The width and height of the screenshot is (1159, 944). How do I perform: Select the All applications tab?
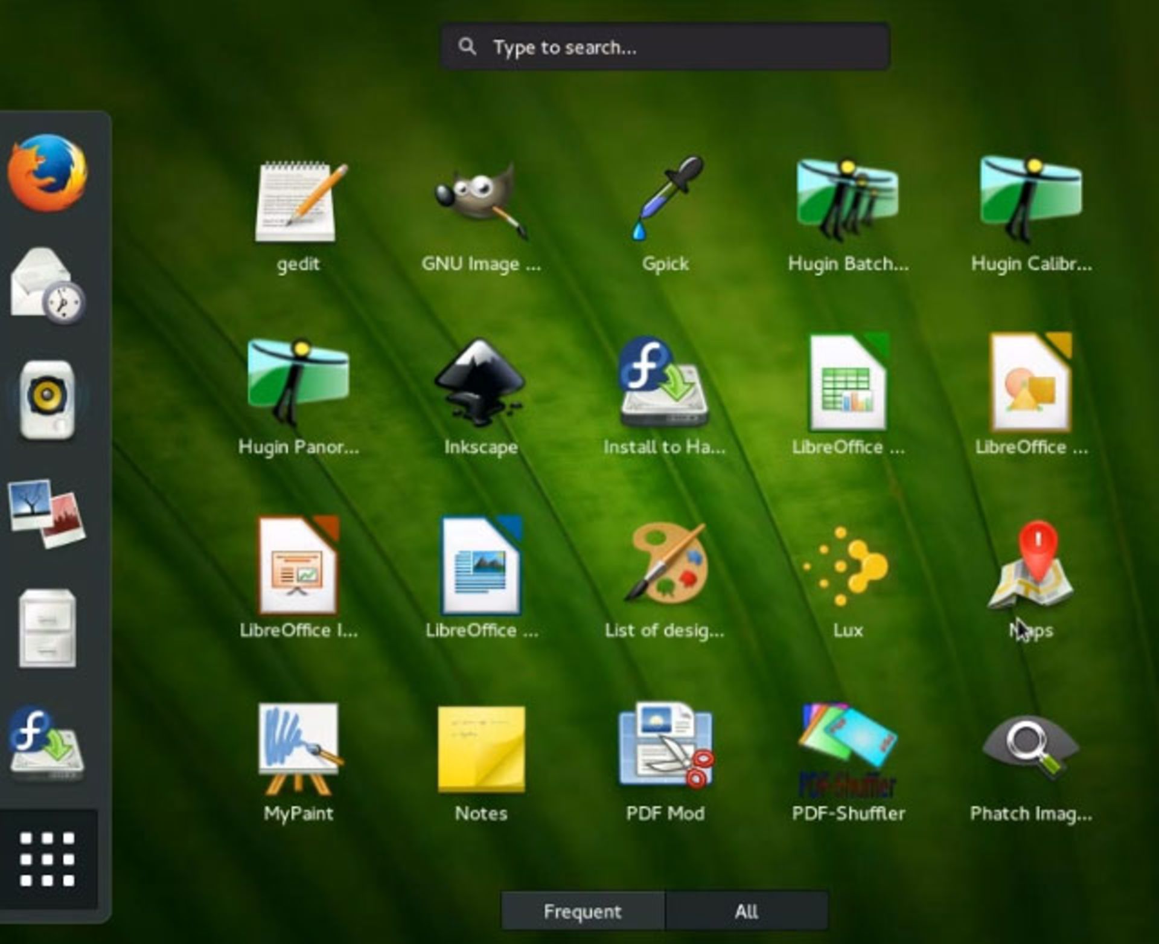pos(747,911)
